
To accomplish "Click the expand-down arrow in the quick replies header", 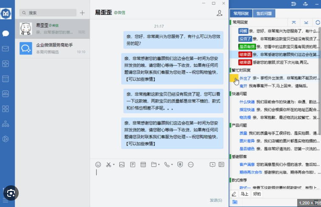I will tap(306, 23).
